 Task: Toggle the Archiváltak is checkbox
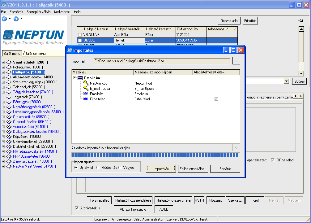[x=77, y=208]
